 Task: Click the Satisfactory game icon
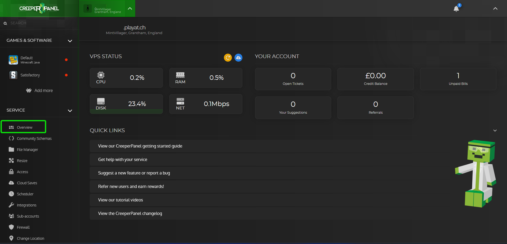13,75
